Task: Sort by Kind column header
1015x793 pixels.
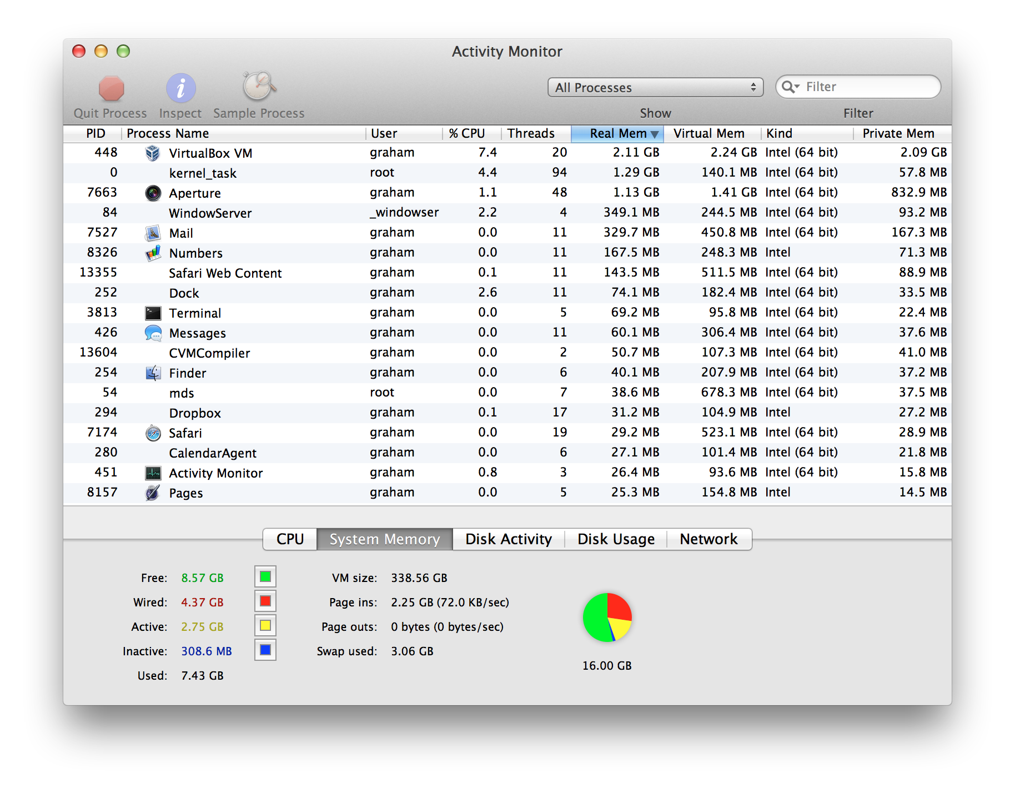Action: pyautogui.click(x=807, y=133)
